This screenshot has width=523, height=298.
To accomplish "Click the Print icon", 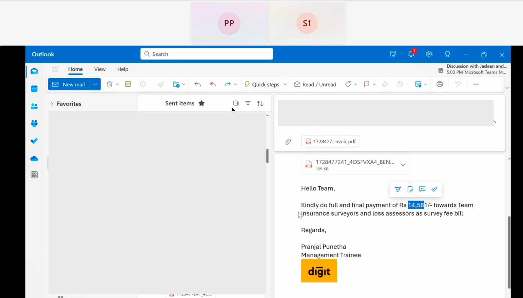I will coord(440,84).
